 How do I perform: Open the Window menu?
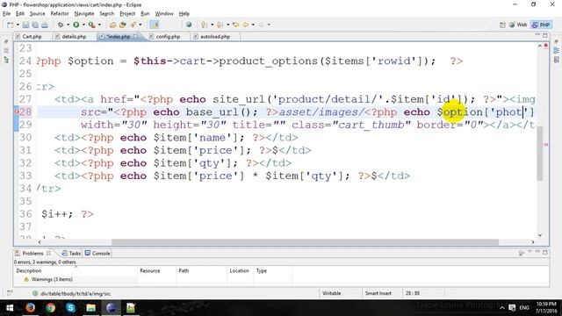(x=164, y=14)
